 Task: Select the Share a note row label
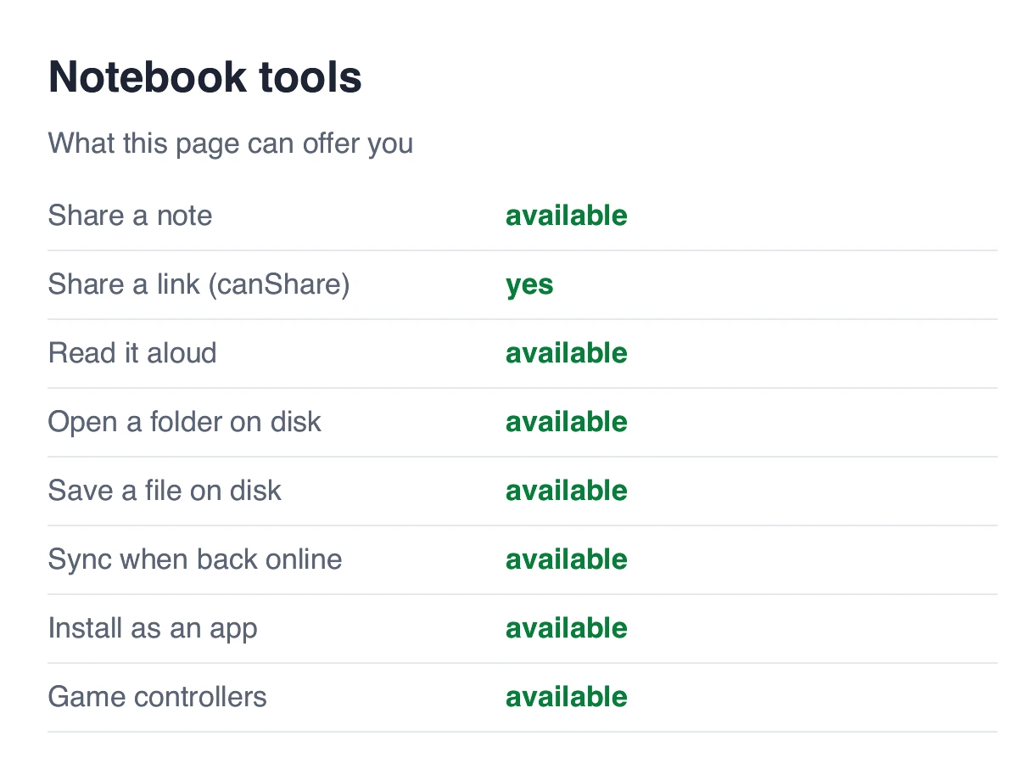click(131, 216)
